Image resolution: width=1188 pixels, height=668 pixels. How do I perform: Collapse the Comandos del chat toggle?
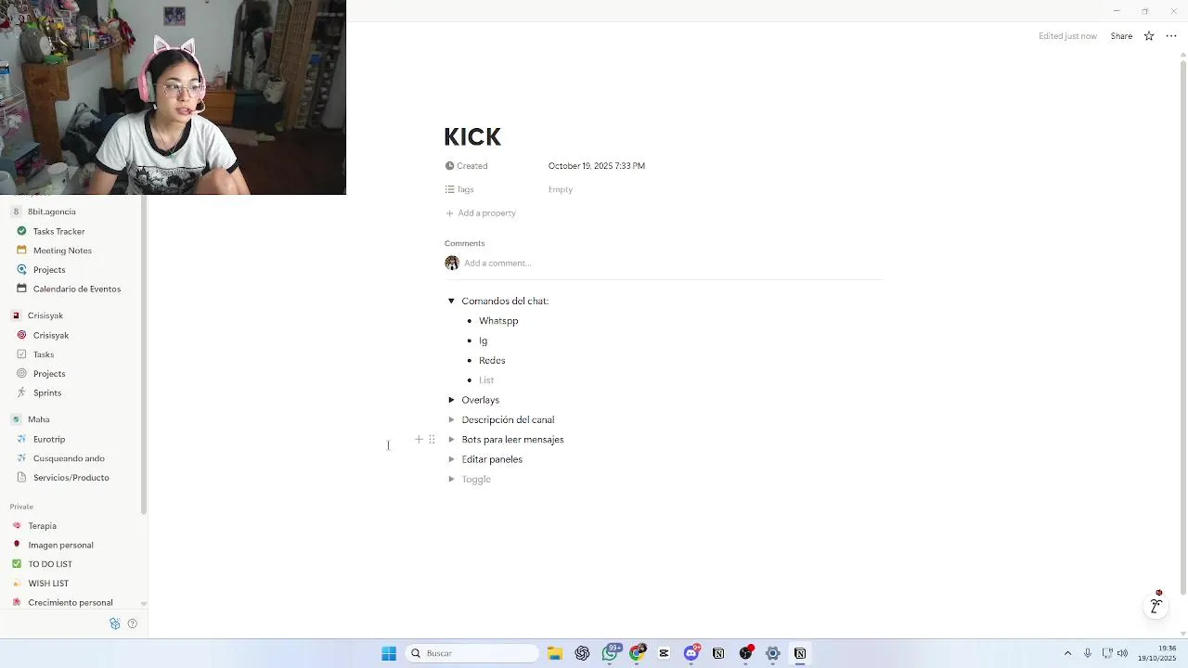[x=451, y=302]
